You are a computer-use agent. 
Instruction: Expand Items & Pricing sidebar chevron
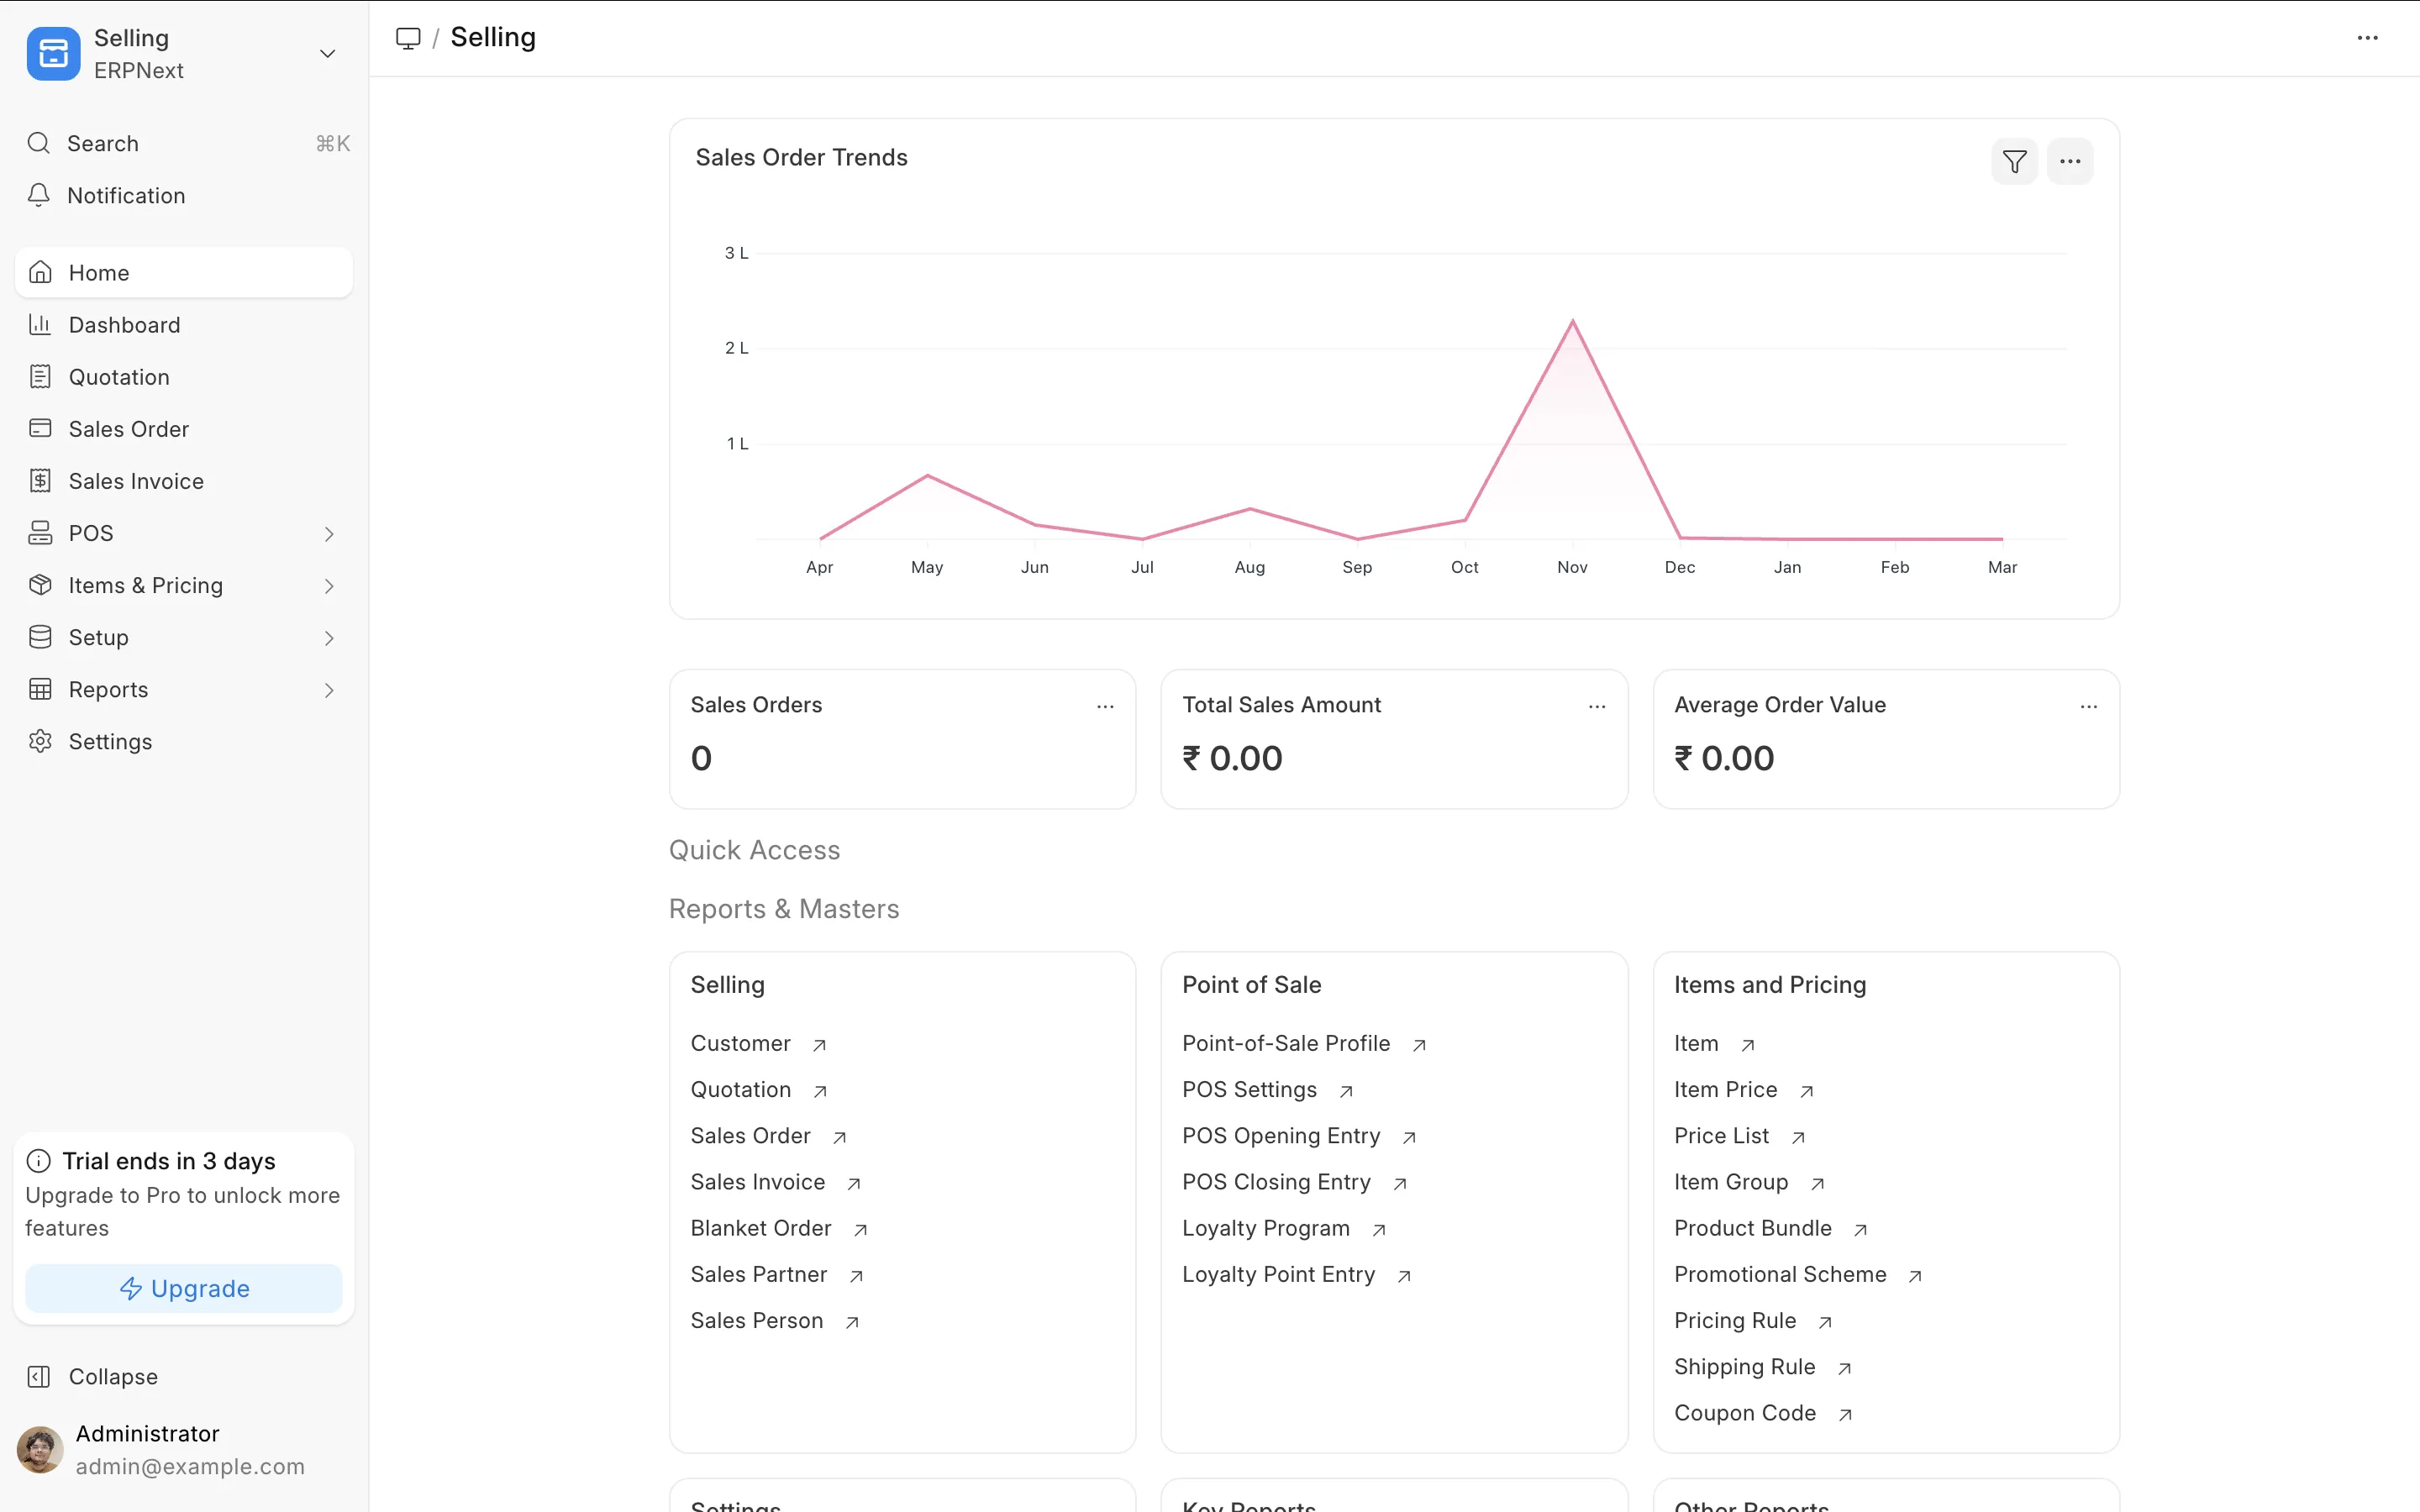pos(329,586)
